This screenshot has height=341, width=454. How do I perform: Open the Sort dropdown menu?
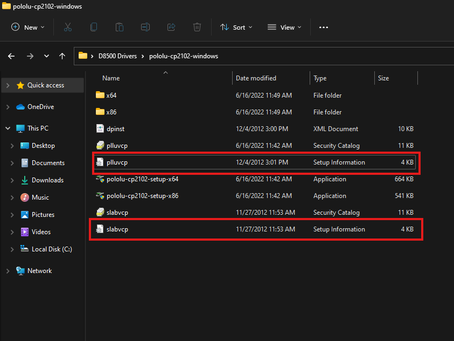[x=236, y=27]
